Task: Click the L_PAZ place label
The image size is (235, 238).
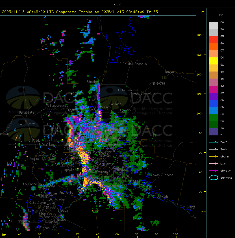Action: [191, 208]
